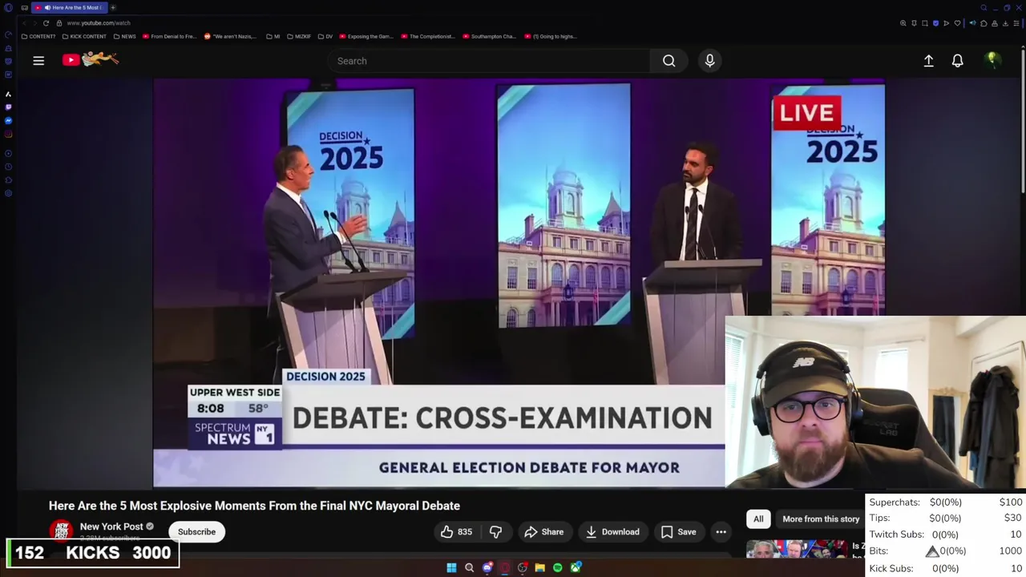Open the New York Post channel avatar
Screen dimensions: 1026x577
[61, 531]
